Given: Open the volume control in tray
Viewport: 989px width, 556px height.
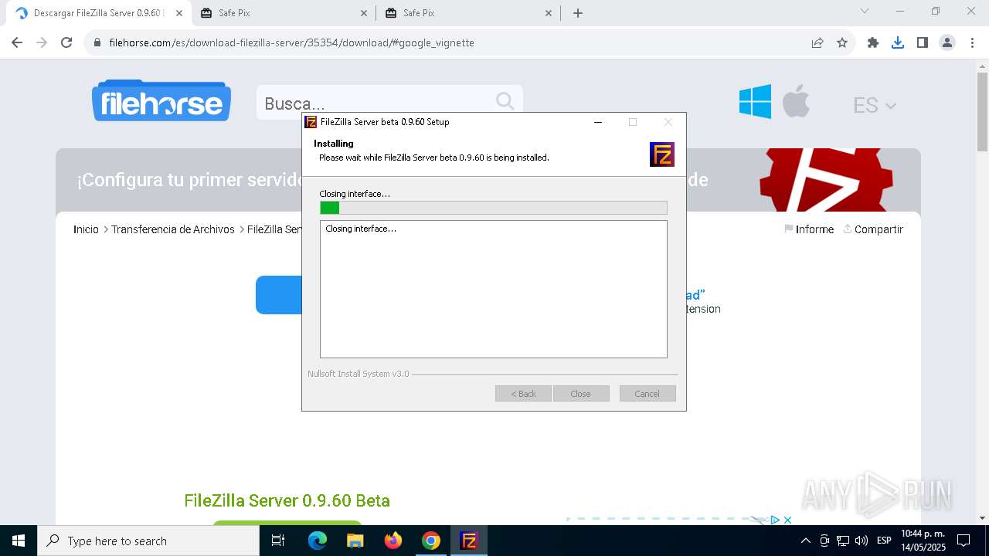Looking at the screenshot, I should pos(862,541).
